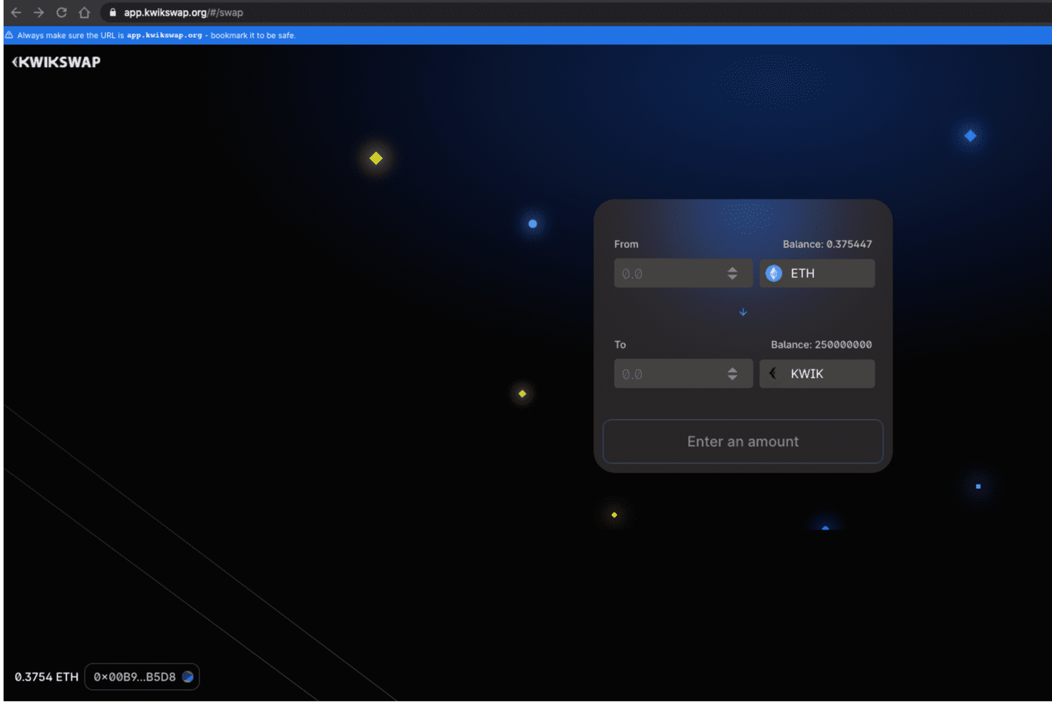Click the Kwikswap logo
Viewport: 1052px width, 702px height.
(x=56, y=62)
